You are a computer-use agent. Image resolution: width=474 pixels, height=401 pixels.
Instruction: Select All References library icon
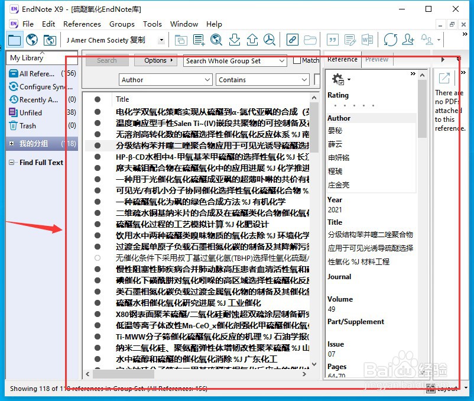click(x=14, y=73)
